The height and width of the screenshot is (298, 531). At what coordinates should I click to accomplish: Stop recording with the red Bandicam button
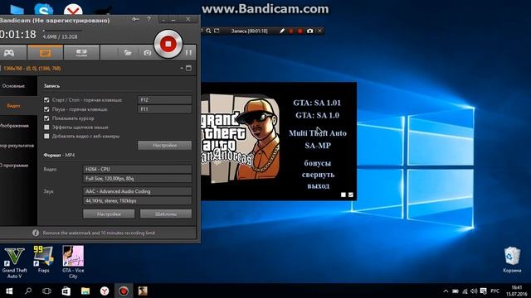168,44
